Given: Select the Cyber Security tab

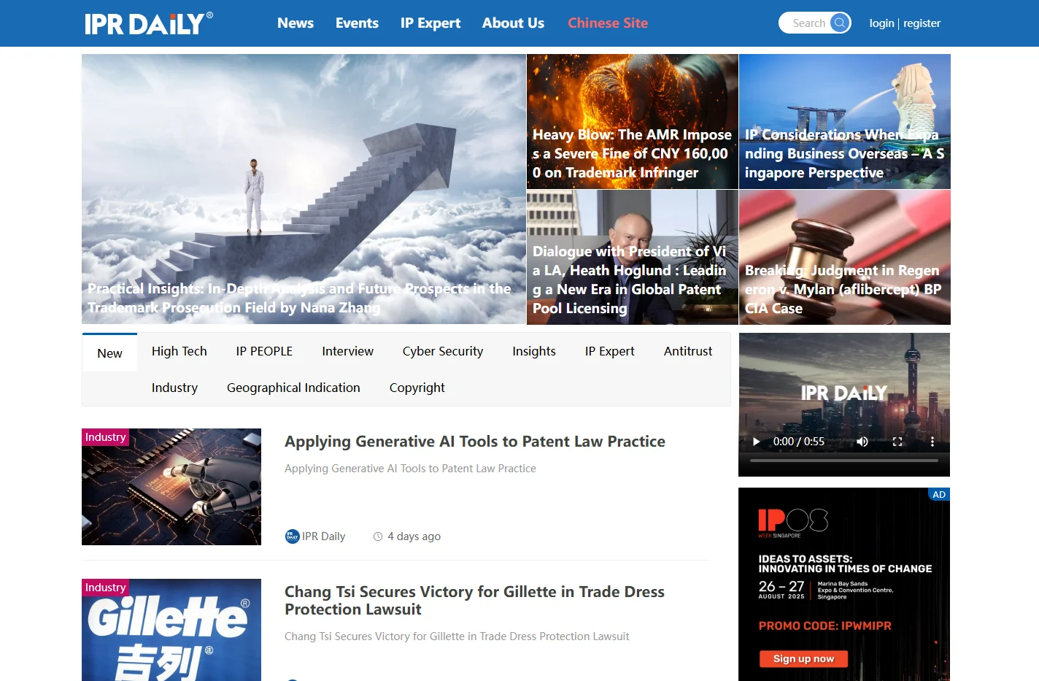Looking at the screenshot, I should 443,351.
